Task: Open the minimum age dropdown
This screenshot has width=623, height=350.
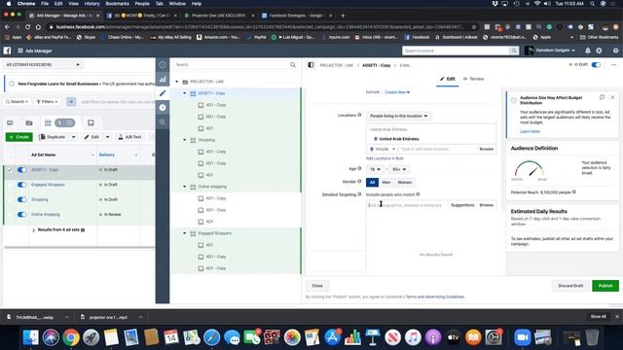Action: 376,169
